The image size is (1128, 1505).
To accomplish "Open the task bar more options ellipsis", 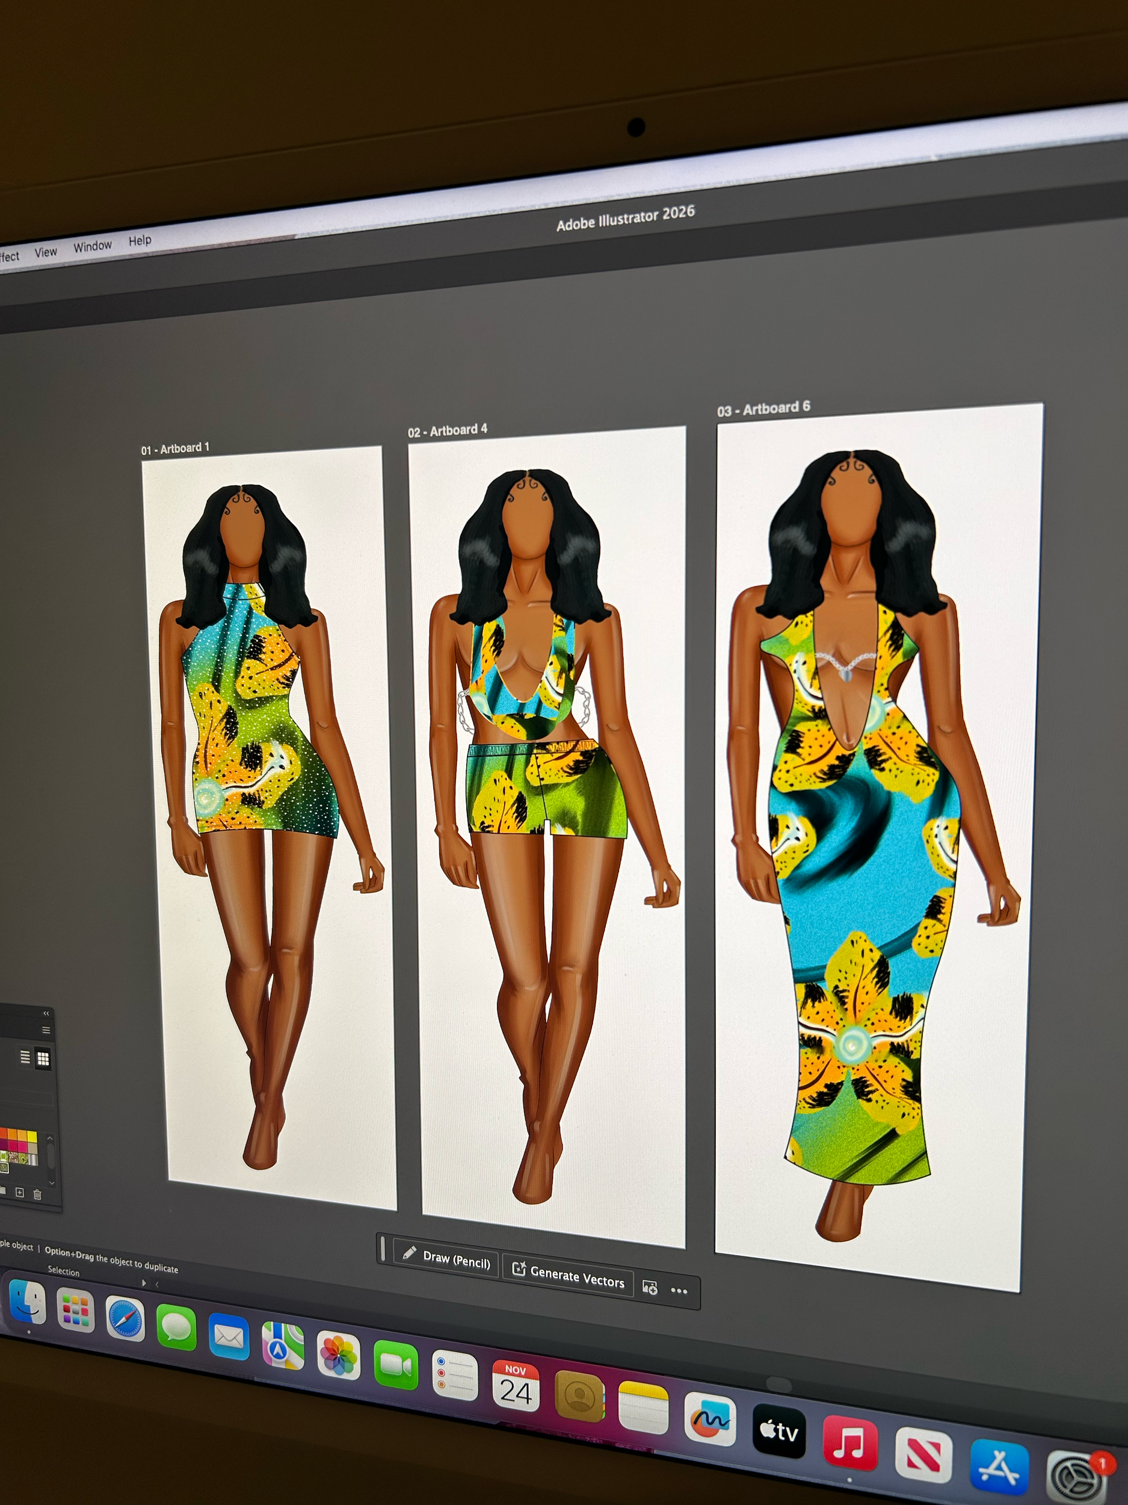I will tap(679, 1291).
